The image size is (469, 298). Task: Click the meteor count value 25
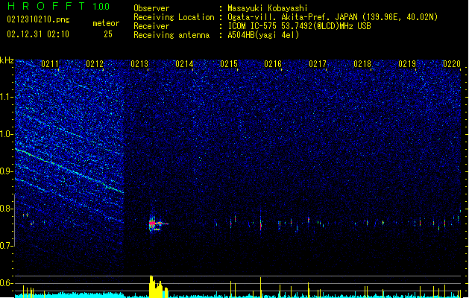108,34
